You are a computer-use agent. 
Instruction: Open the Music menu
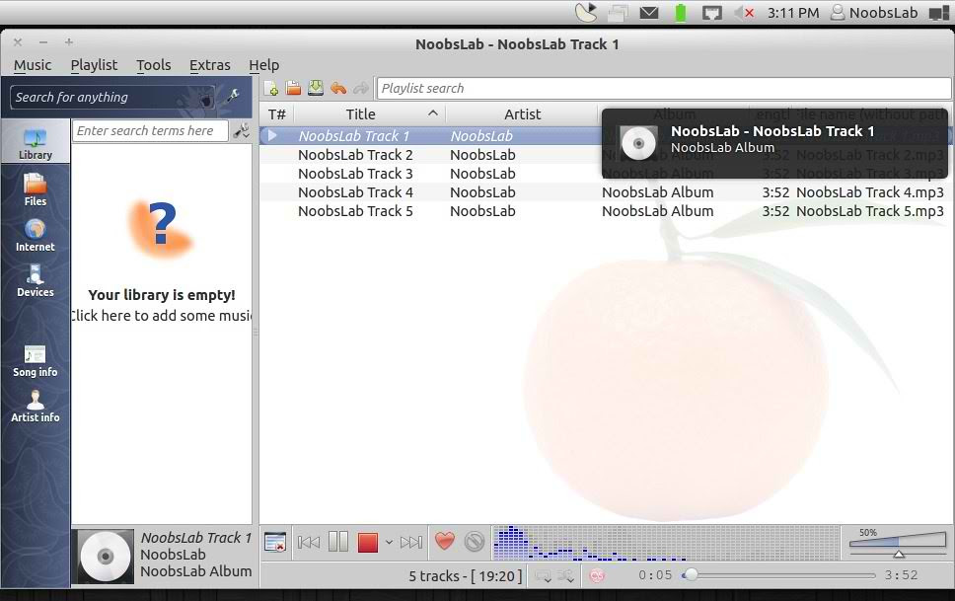pyautogui.click(x=33, y=64)
